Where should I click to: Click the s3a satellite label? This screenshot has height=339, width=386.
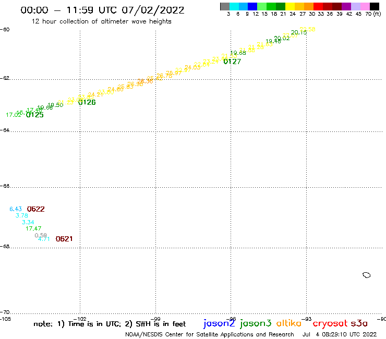tap(359, 323)
